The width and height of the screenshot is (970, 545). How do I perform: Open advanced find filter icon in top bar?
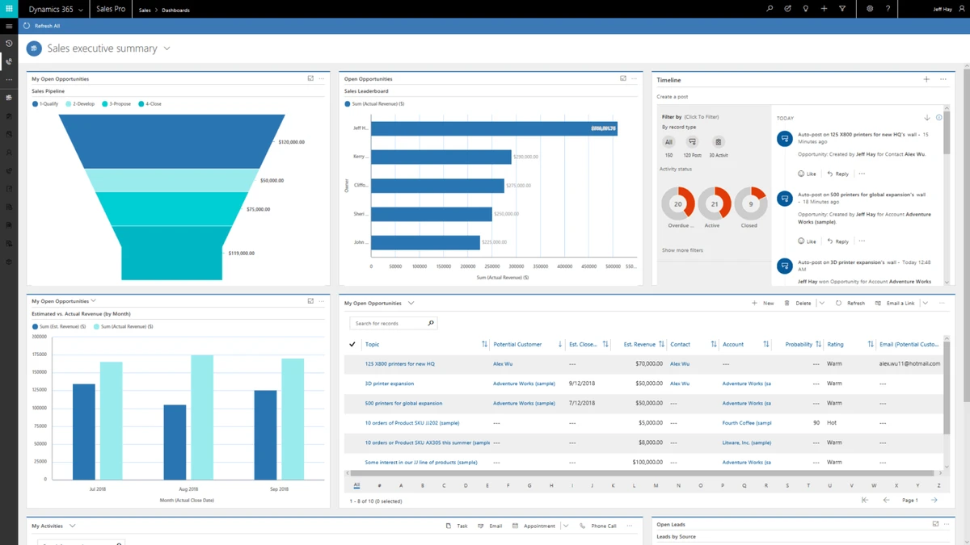(x=842, y=9)
